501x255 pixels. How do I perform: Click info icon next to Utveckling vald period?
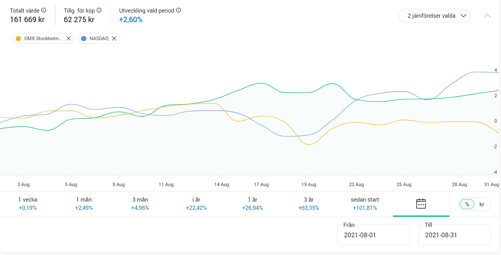point(178,10)
